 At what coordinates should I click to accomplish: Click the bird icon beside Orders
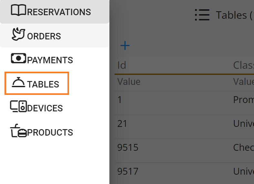[18, 34]
